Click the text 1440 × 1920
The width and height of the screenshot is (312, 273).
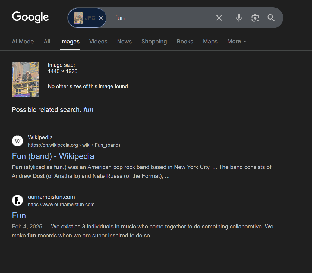coord(63,71)
